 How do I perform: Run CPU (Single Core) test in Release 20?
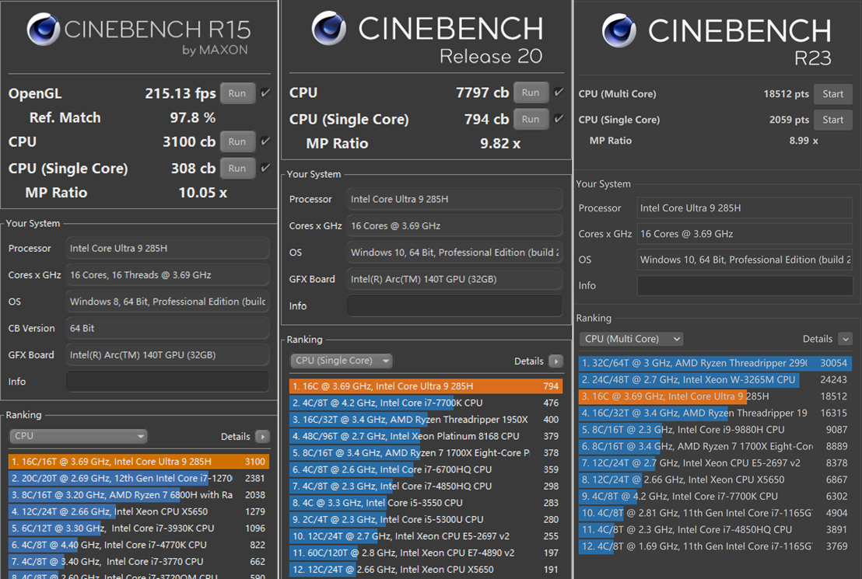click(531, 119)
